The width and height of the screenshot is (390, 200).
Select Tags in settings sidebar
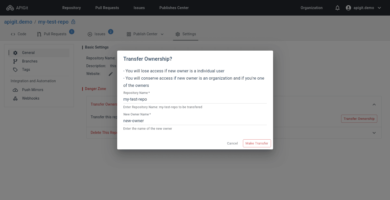pos(39,70)
